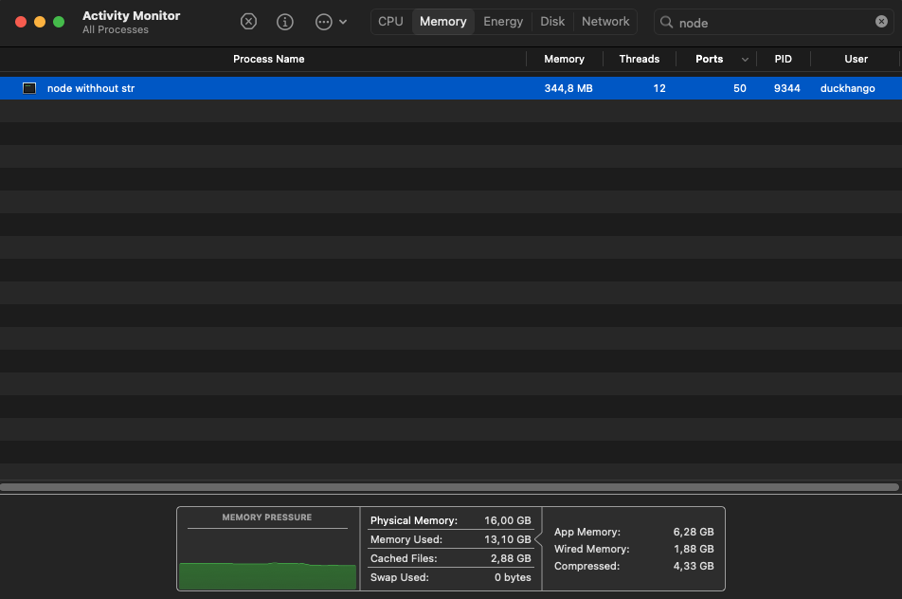Sort by Threads column header
Screen dimensions: 902x599
(640, 59)
